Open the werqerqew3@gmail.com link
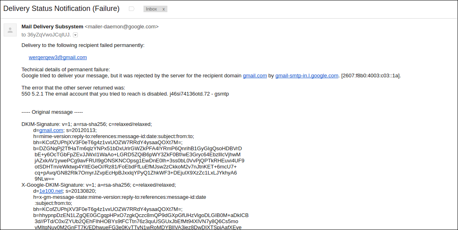The image size is (458, 230). tap(58, 57)
